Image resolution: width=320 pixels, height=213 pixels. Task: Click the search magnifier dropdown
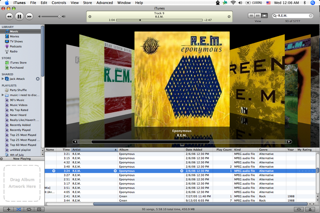pos(275,16)
